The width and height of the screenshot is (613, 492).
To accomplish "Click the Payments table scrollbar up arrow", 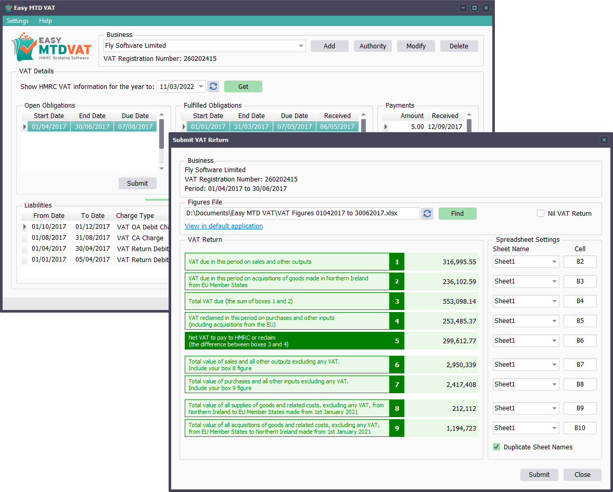I will pos(469,114).
